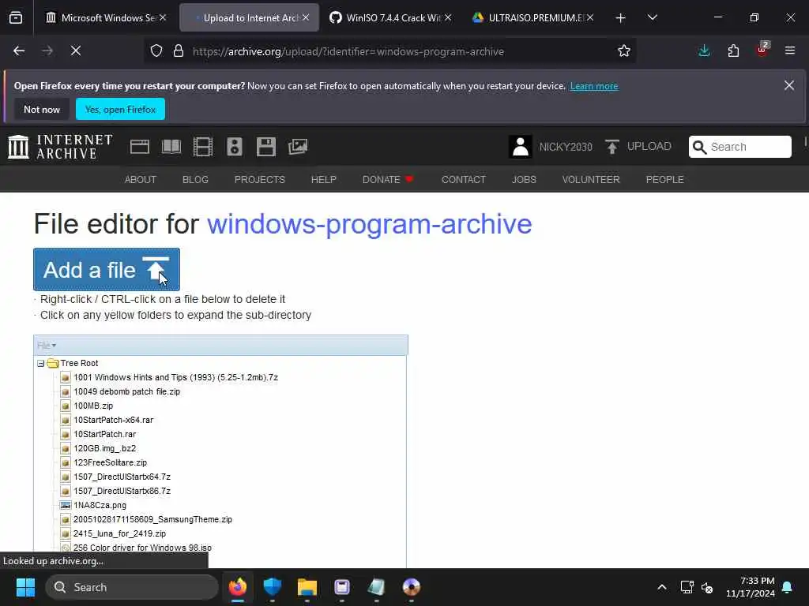This screenshot has height=606, width=809.
Task: Click the UPLOAD arrow icon in the header
Action: coord(612,147)
